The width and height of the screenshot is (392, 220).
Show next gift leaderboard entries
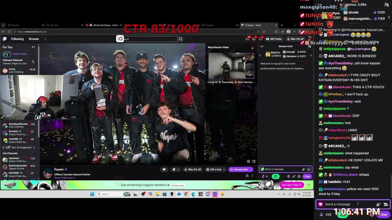point(311,55)
